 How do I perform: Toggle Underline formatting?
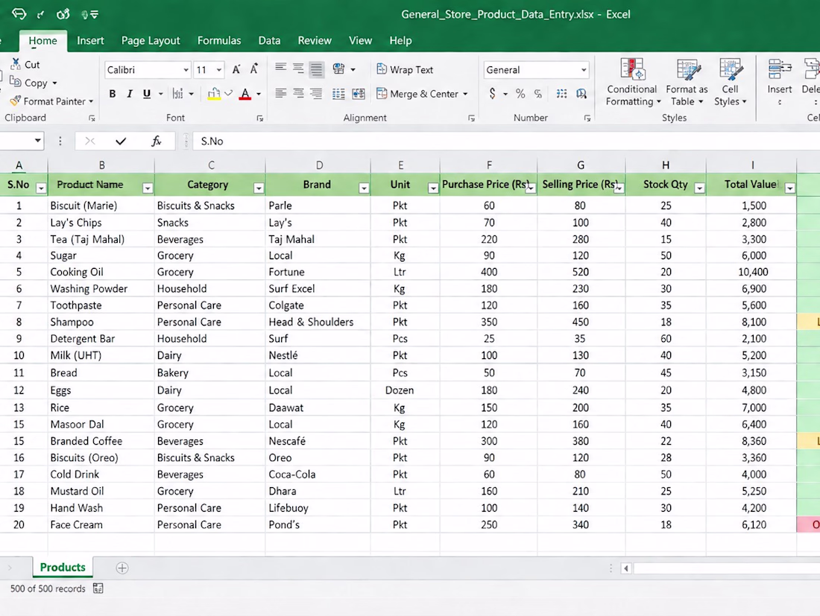pos(147,94)
